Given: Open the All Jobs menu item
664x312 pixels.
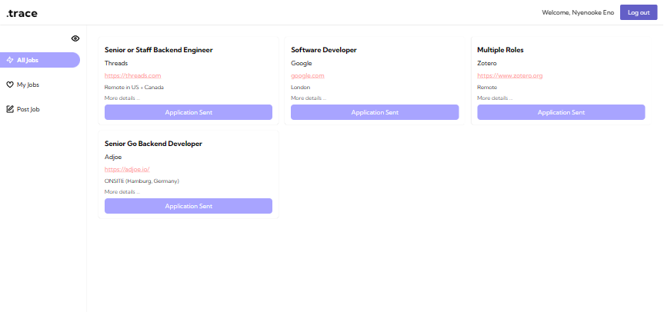Looking at the screenshot, I should 40,60.
